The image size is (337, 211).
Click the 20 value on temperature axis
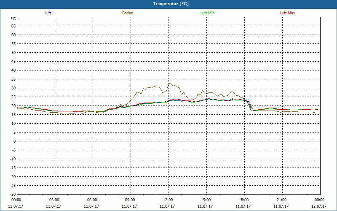13,106
